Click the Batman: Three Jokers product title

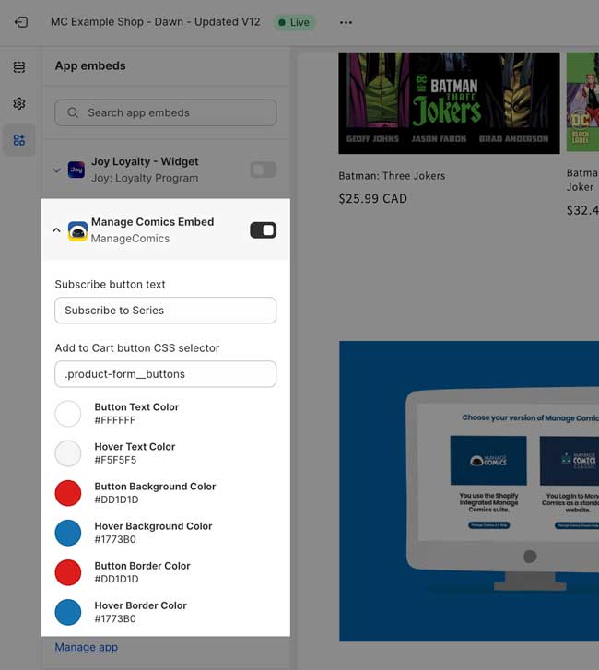point(392,176)
